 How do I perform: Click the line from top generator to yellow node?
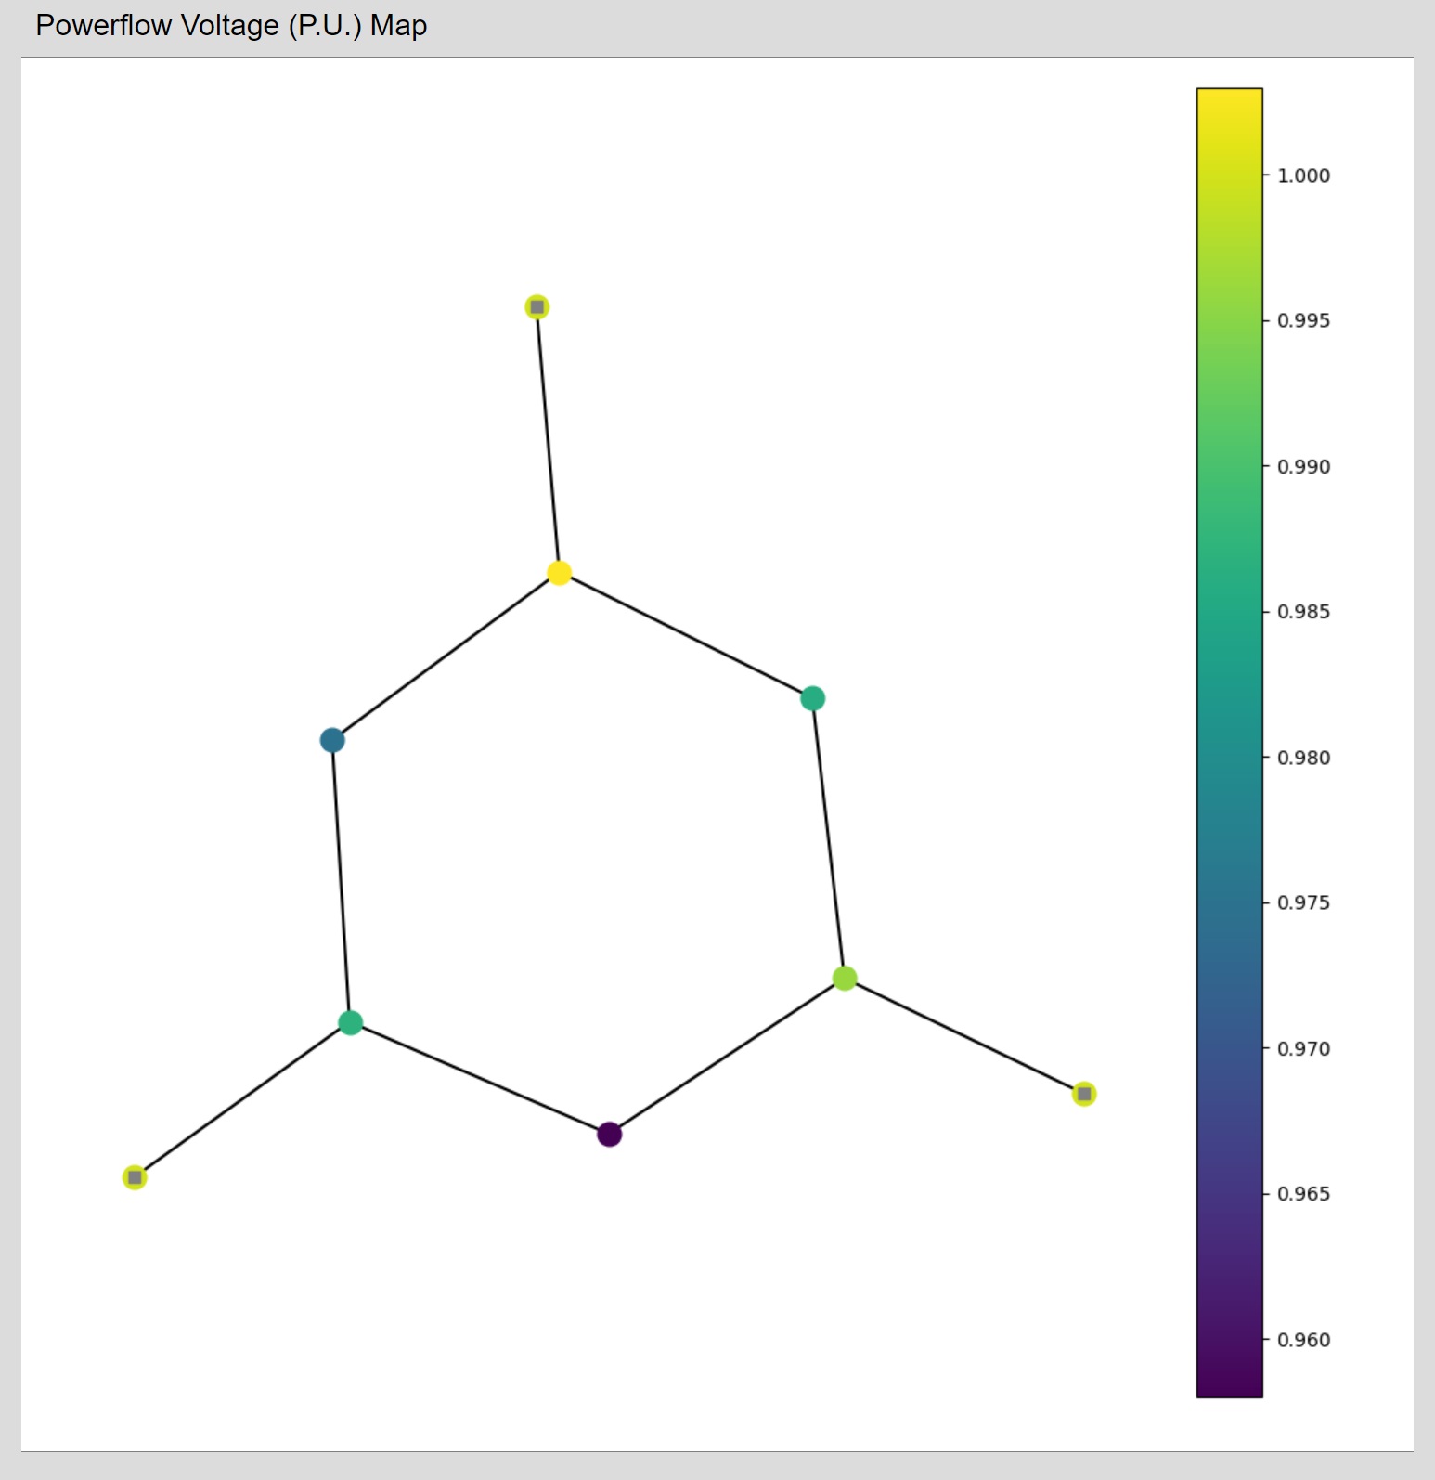coord(548,440)
